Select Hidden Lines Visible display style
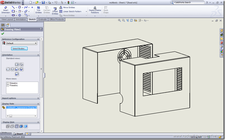This screenshot has height=140, width=225. 12,126
